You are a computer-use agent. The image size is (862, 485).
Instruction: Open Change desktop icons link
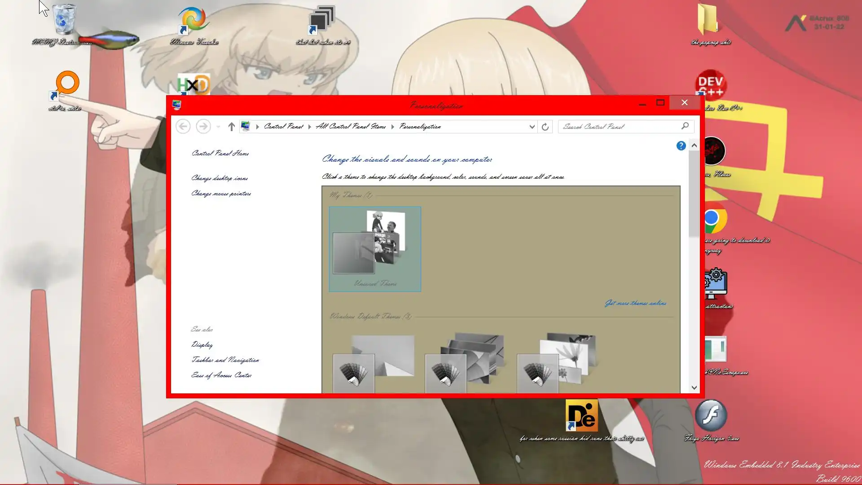coord(219,178)
